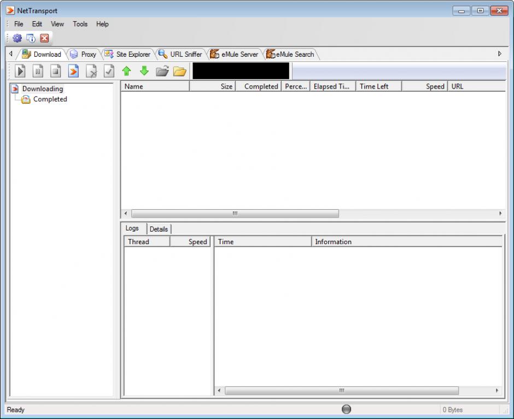Start the selected download with play icon
514x419 pixels.
(x=20, y=71)
